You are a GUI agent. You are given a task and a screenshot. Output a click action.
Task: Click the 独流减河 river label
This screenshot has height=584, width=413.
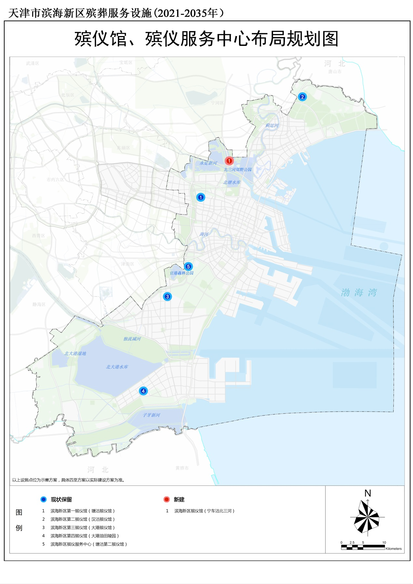point(132,339)
